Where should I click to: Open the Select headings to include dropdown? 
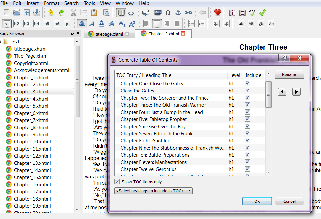(x=153, y=191)
